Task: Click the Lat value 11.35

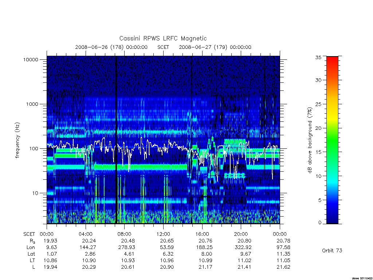Action: [283, 254]
